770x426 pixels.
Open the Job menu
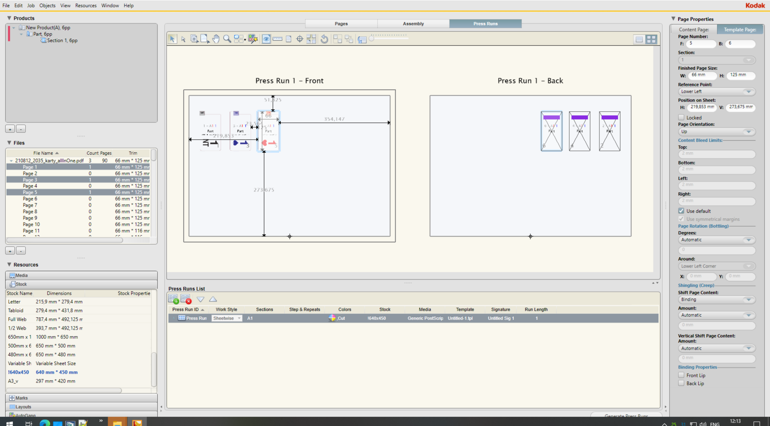[x=31, y=6]
